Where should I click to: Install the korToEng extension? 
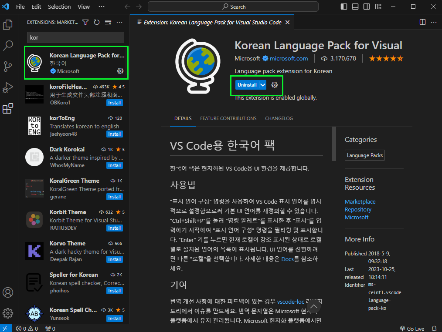coord(115,134)
